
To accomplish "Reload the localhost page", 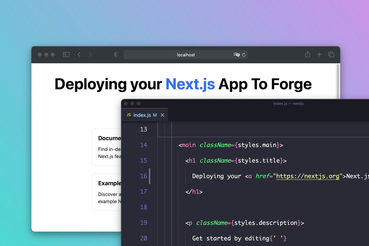I will 244,55.
